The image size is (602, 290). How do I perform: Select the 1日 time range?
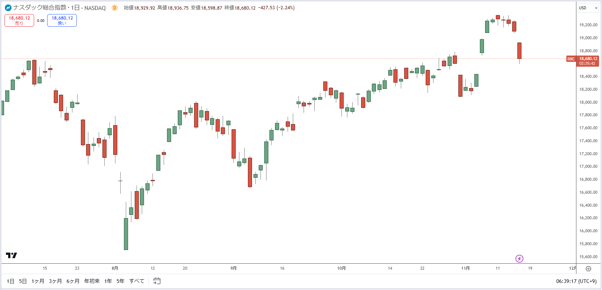(x=10, y=281)
